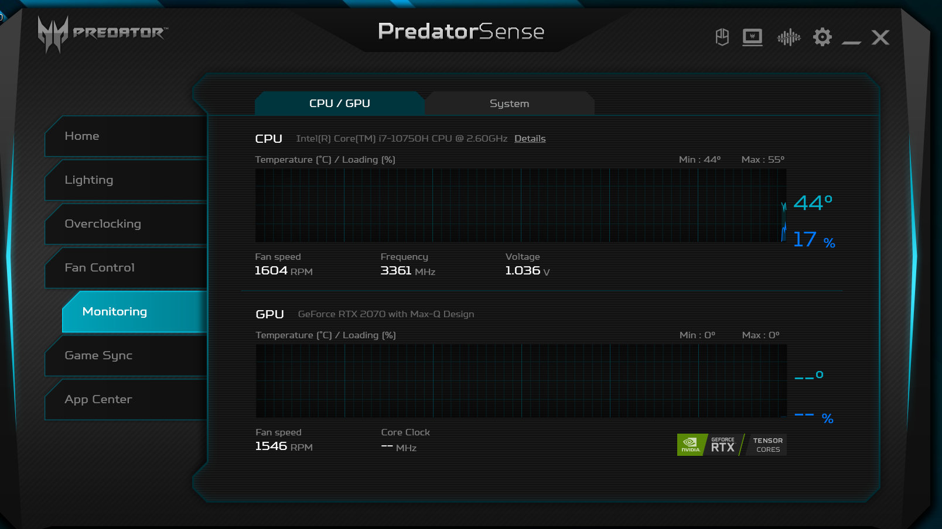The width and height of the screenshot is (942, 529).
Task: Click the GPU Max : 0° label
Action: coord(761,335)
